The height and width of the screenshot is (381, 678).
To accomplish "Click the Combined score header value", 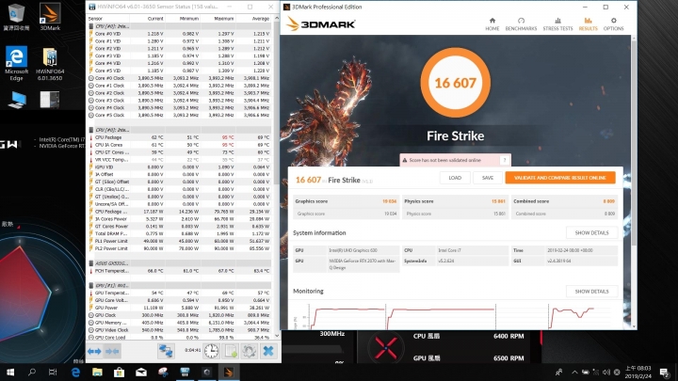I will pyautogui.click(x=609, y=201).
